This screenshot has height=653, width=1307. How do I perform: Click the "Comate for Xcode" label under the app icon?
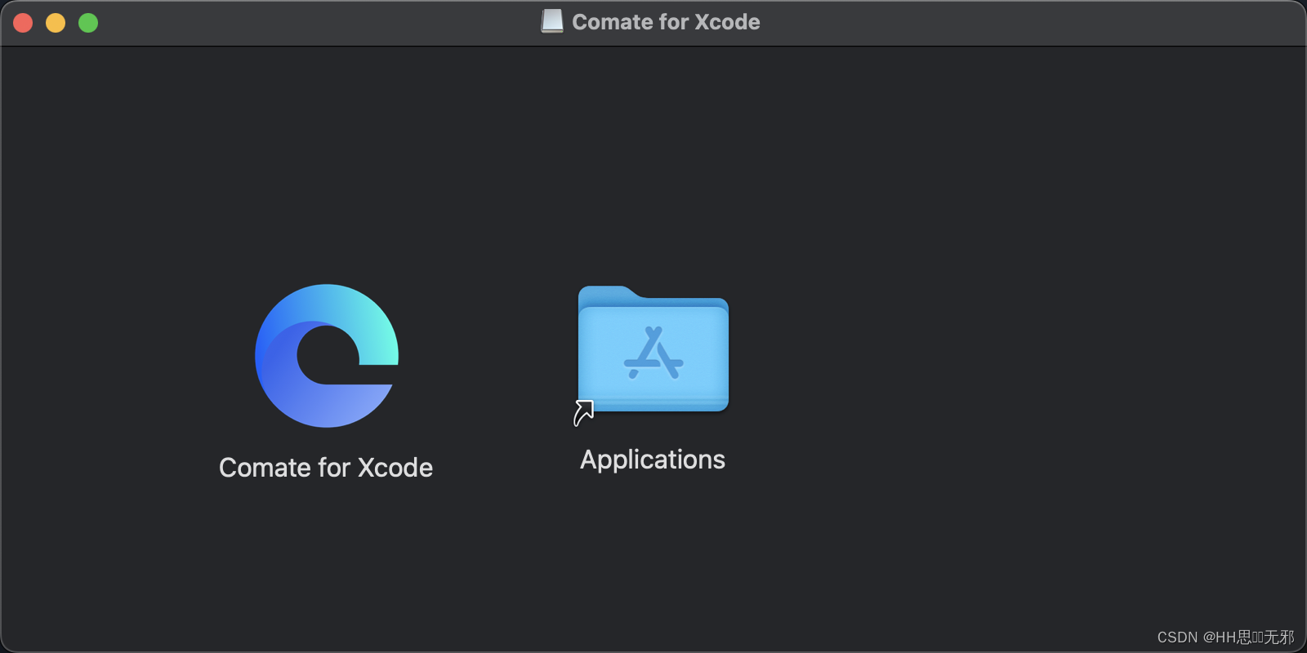(x=326, y=468)
